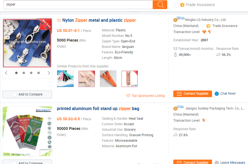Click the 4 YR gold supplier badge

click(178, 108)
